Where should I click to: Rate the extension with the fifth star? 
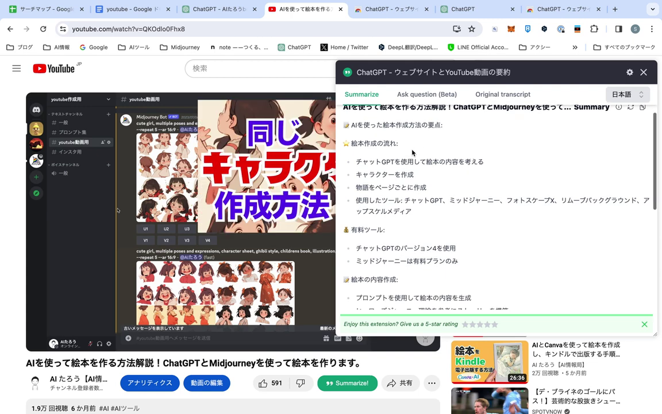[495, 324]
